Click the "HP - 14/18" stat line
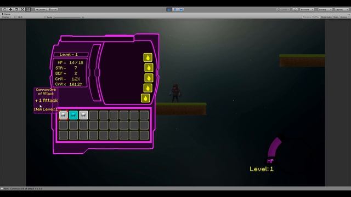Viewport: 351px width, 197px height. 70,63
